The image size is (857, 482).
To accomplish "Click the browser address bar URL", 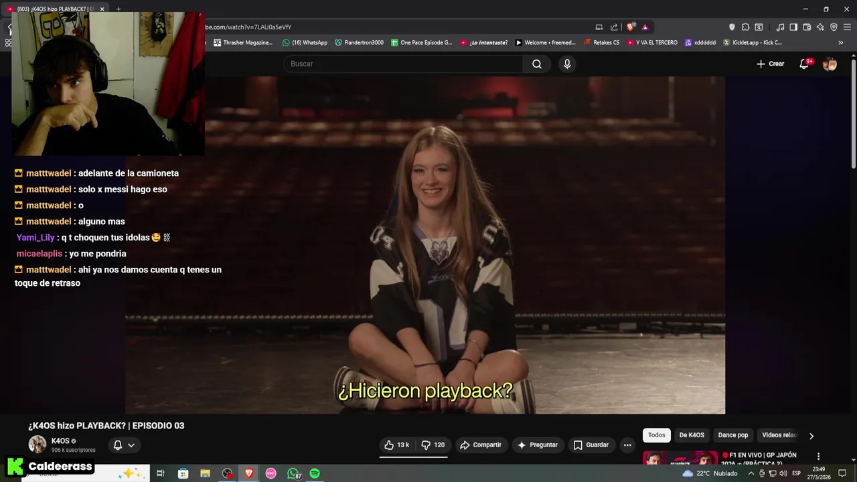I will pyautogui.click(x=248, y=27).
